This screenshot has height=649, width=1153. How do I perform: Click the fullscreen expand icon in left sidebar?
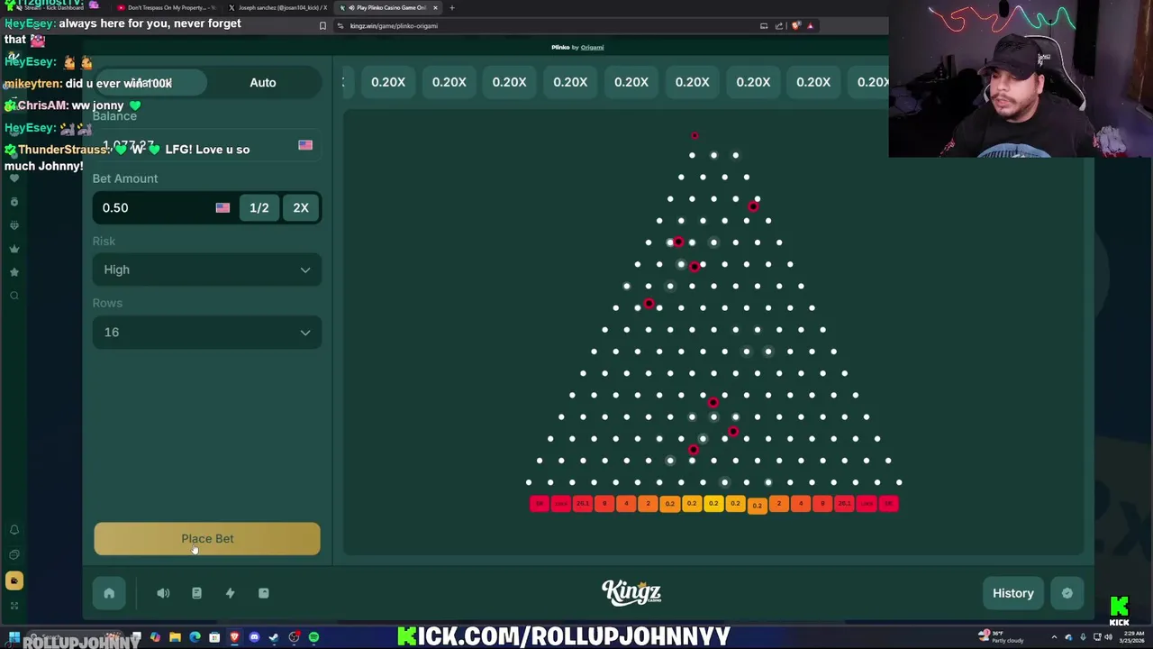tap(14, 606)
